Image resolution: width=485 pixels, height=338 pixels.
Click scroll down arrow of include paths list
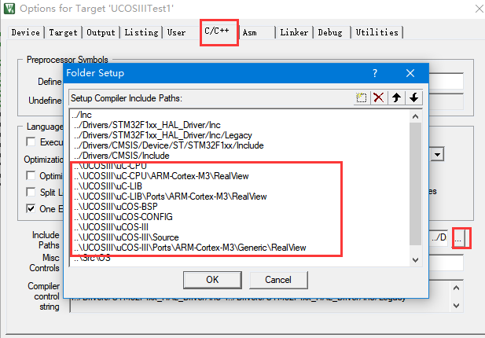coord(415,260)
